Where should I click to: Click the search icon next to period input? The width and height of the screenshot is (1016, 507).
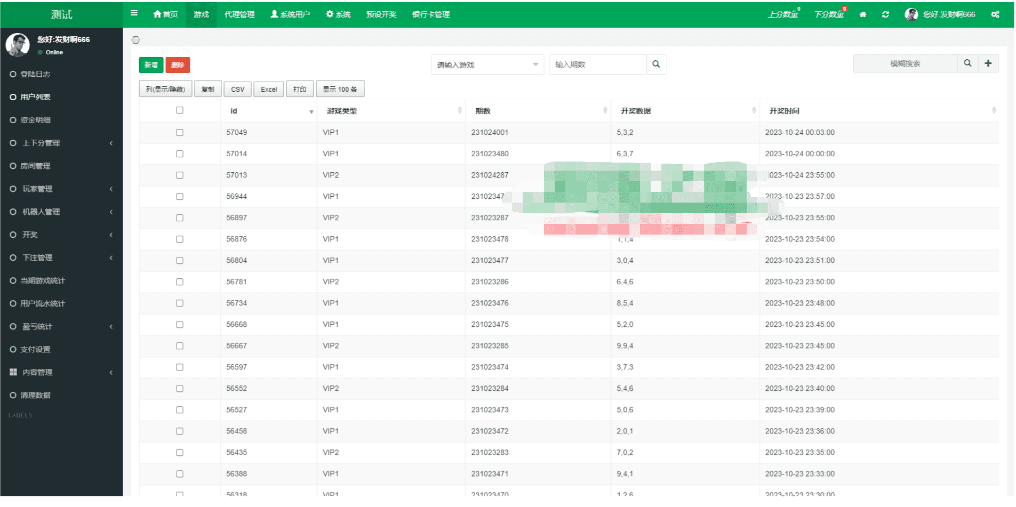tap(656, 65)
